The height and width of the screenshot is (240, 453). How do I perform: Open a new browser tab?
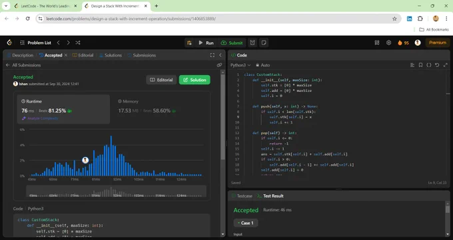pos(157,6)
